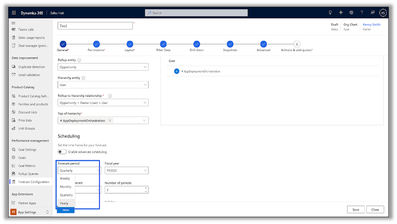The image size is (397, 224).
Task: Open Sales usage reports in sidebar
Action: (x=31, y=38)
